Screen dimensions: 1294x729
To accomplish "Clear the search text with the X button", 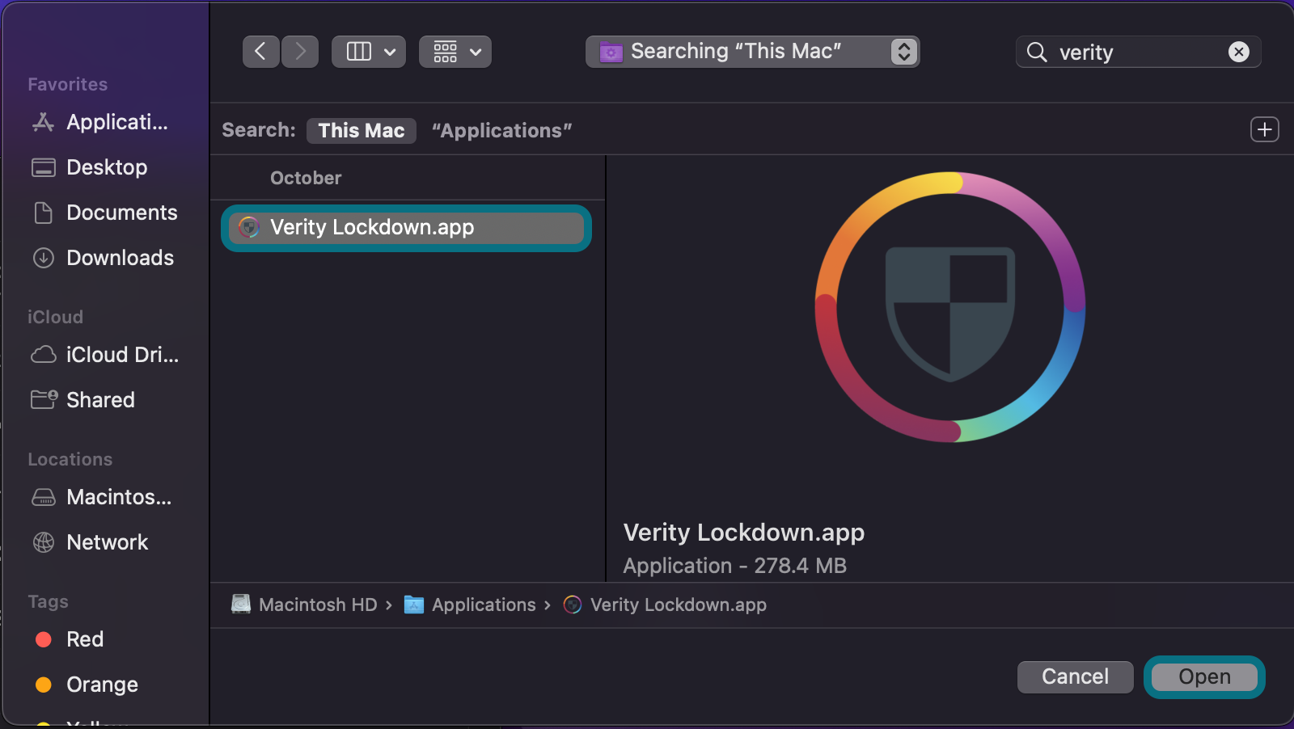I will 1239,52.
